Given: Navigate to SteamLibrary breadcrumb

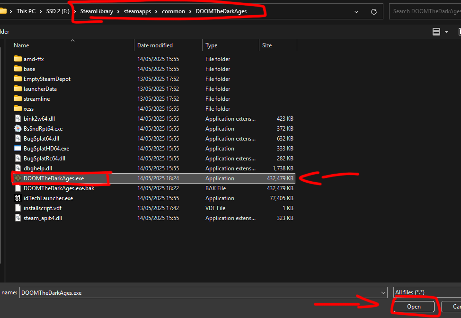Looking at the screenshot, I should 97,11.
